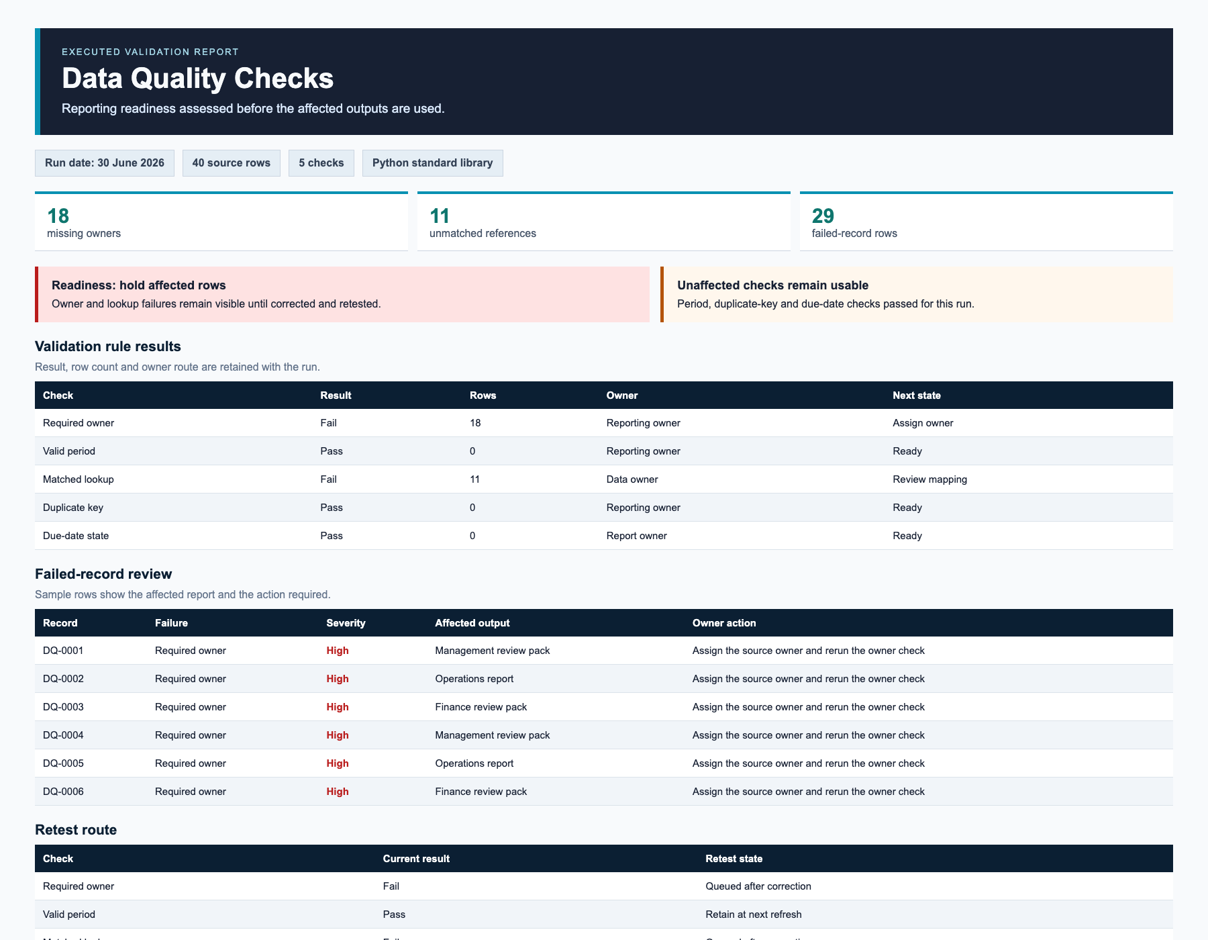Select the Duplicate key check row
The height and width of the screenshot is (940, 1208).
coord(604,508)
